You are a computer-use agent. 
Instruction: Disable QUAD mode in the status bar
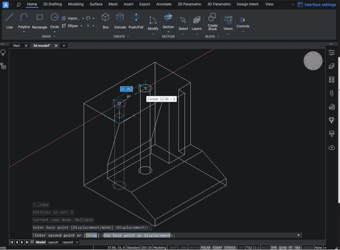click(x=284, y=247)
